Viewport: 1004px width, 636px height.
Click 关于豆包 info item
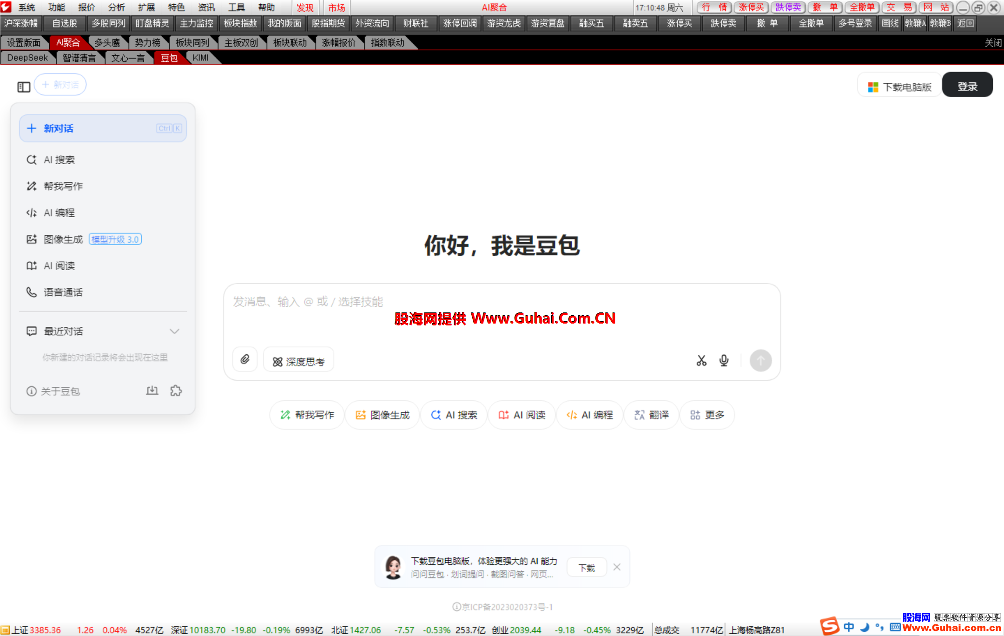(53, 391)
